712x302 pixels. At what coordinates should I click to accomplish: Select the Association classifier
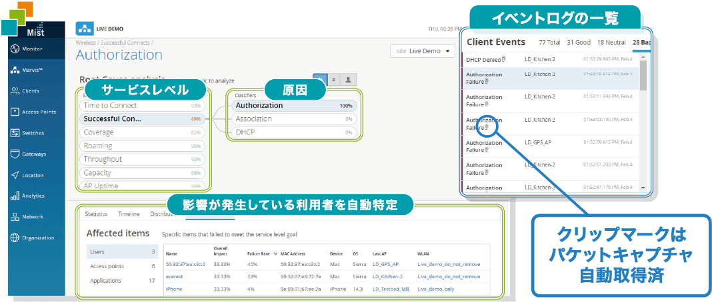tap(294, 119)
